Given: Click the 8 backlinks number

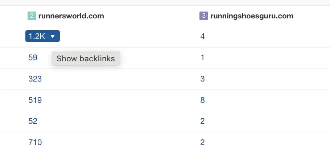Looking at the screenshot, I should click(202, 100).
